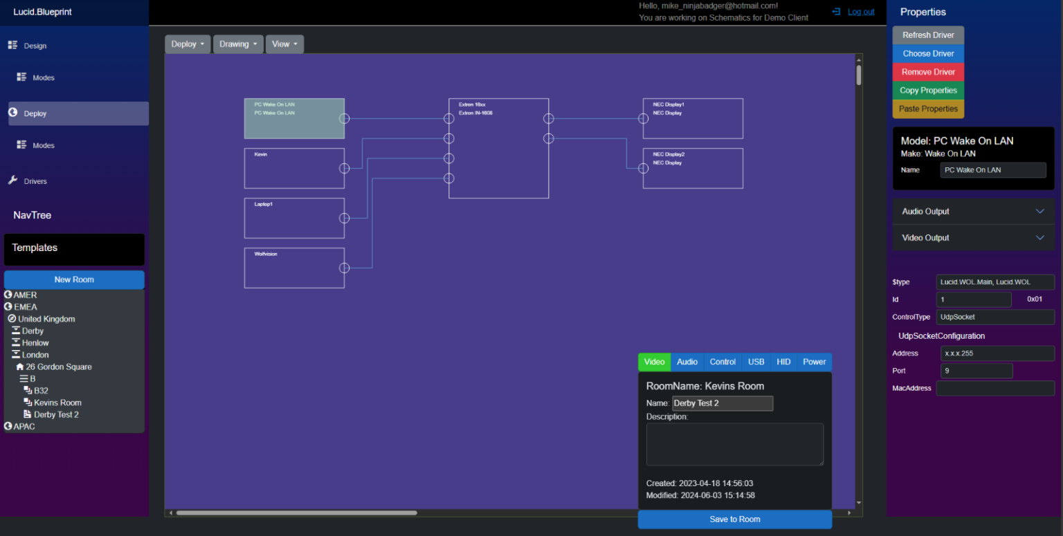Switch to the Audio tab
This screenshot has width=1063, height=536.
point(687,362)
